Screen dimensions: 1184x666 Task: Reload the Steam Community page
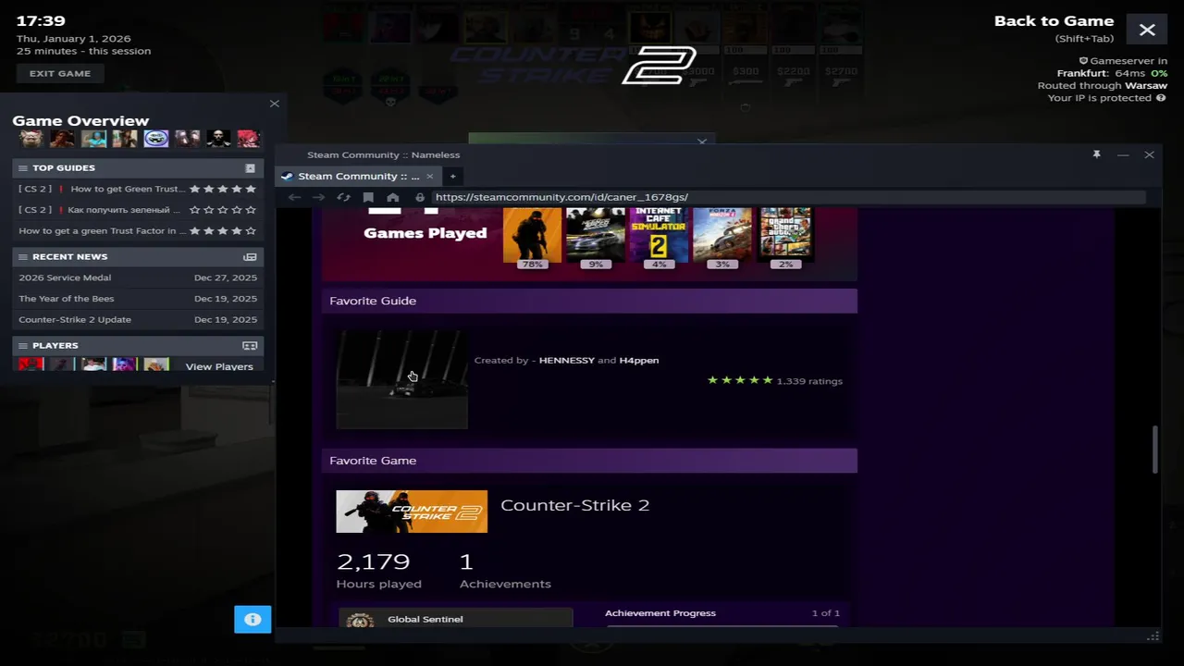tap(343, 197)
